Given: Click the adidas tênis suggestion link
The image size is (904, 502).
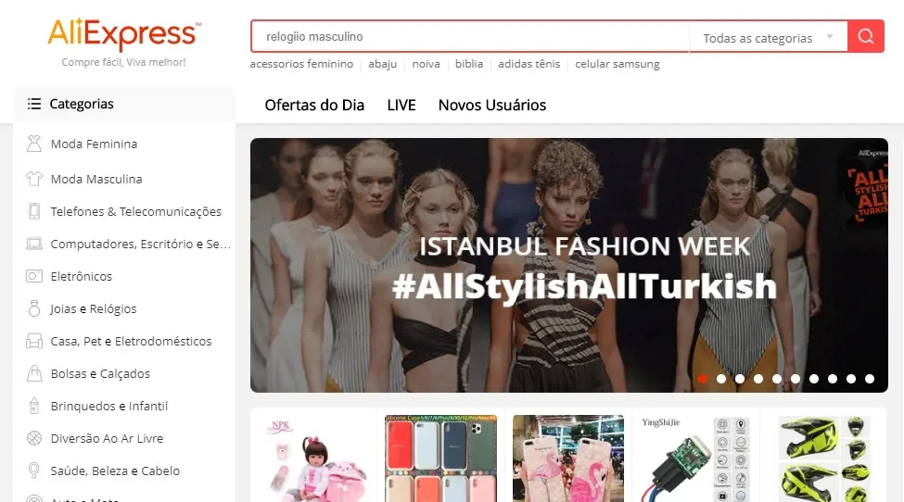Looking at the screenshot, I should coord(528,64).
